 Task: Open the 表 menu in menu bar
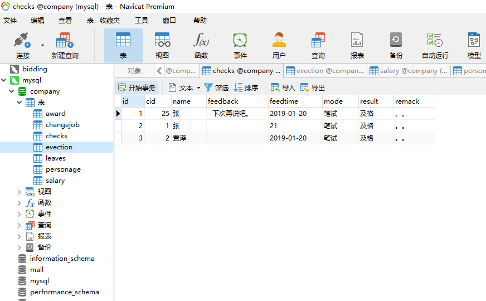click(90, 21)
